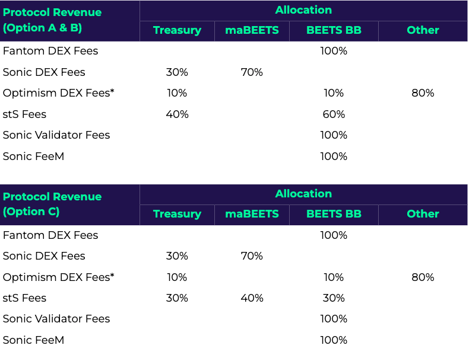The image size is (469, 358).
Task: Select the 40% Treasury cell in Option A & B table
Action: (x=177, y=114)
